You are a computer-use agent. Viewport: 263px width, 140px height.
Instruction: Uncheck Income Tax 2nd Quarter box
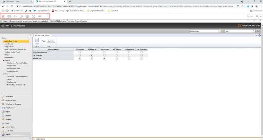[92, 59]
